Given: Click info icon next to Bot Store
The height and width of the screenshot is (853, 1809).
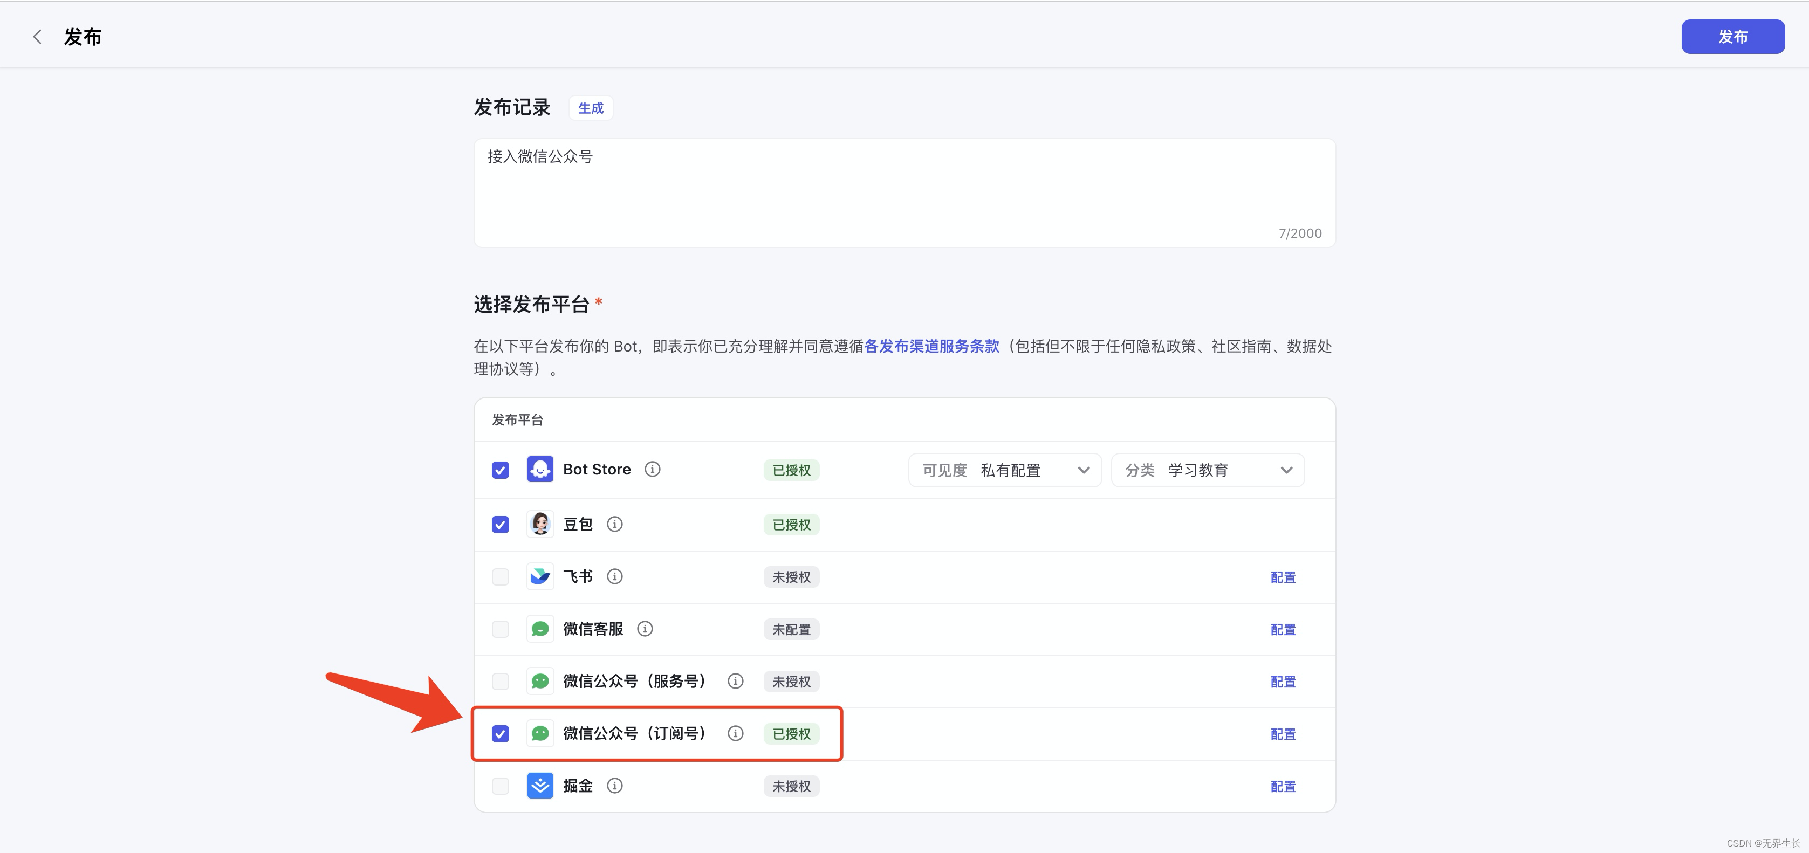Looking at the screenshot, I should (653, 469).
